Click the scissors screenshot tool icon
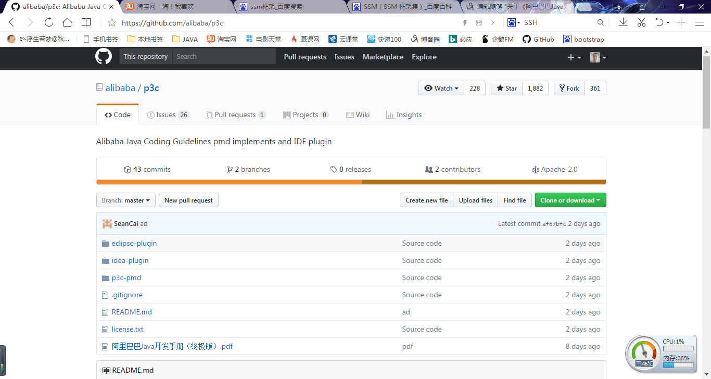The height and width of the screenshot is (379, 711). (x=641, y=22)
